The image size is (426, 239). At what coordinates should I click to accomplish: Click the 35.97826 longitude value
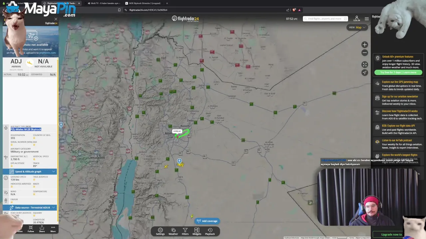(39, 223)
